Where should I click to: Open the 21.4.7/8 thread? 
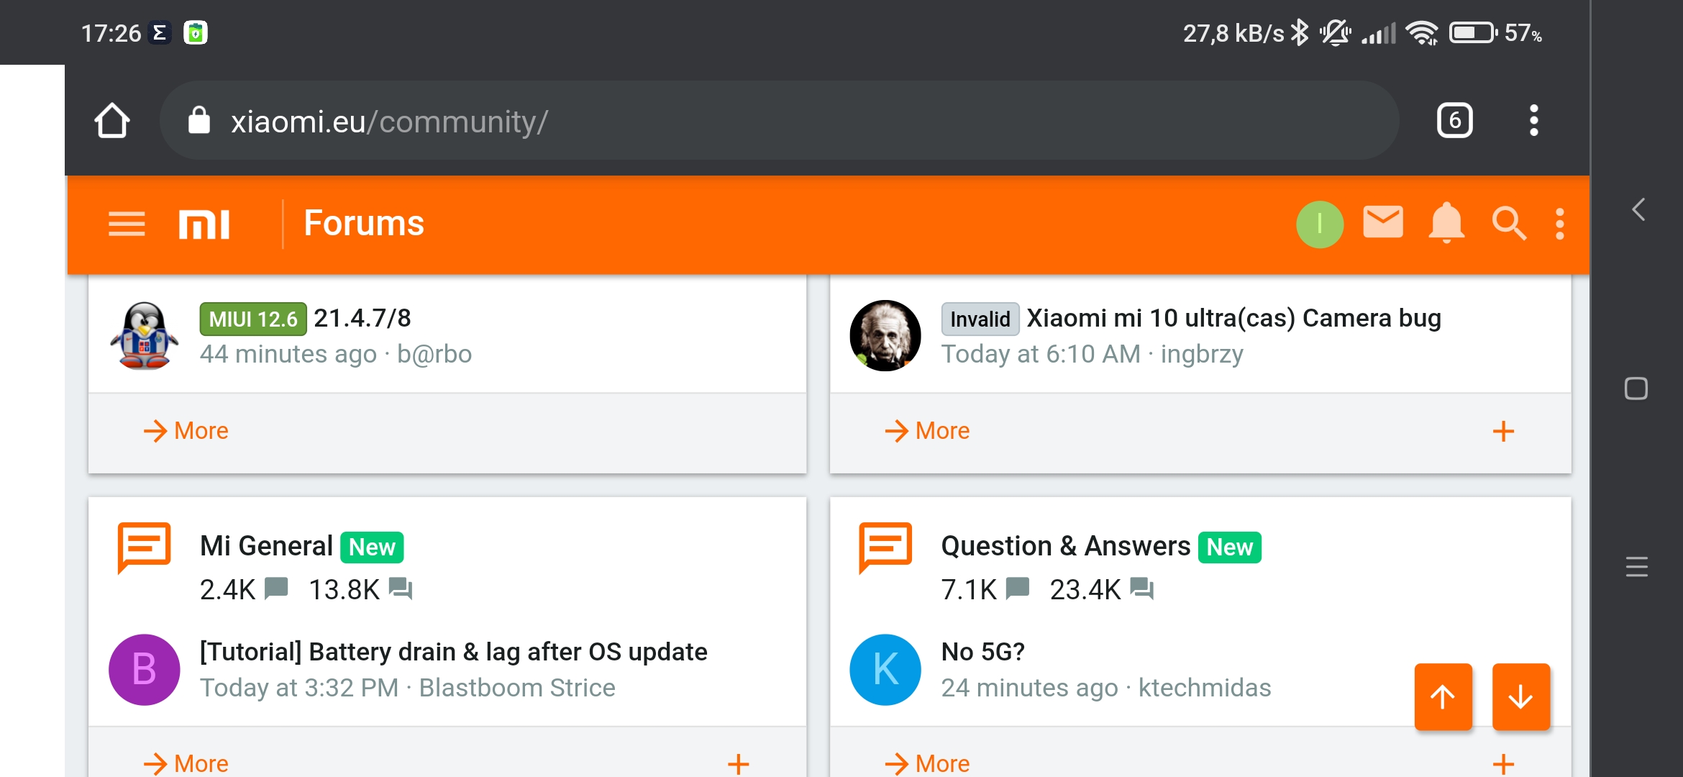(x=362, y=318)
